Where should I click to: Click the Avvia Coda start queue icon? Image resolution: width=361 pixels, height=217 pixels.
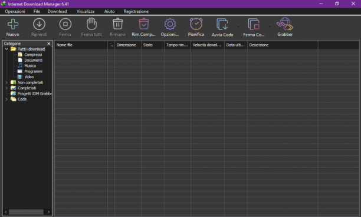coord(222,24)
